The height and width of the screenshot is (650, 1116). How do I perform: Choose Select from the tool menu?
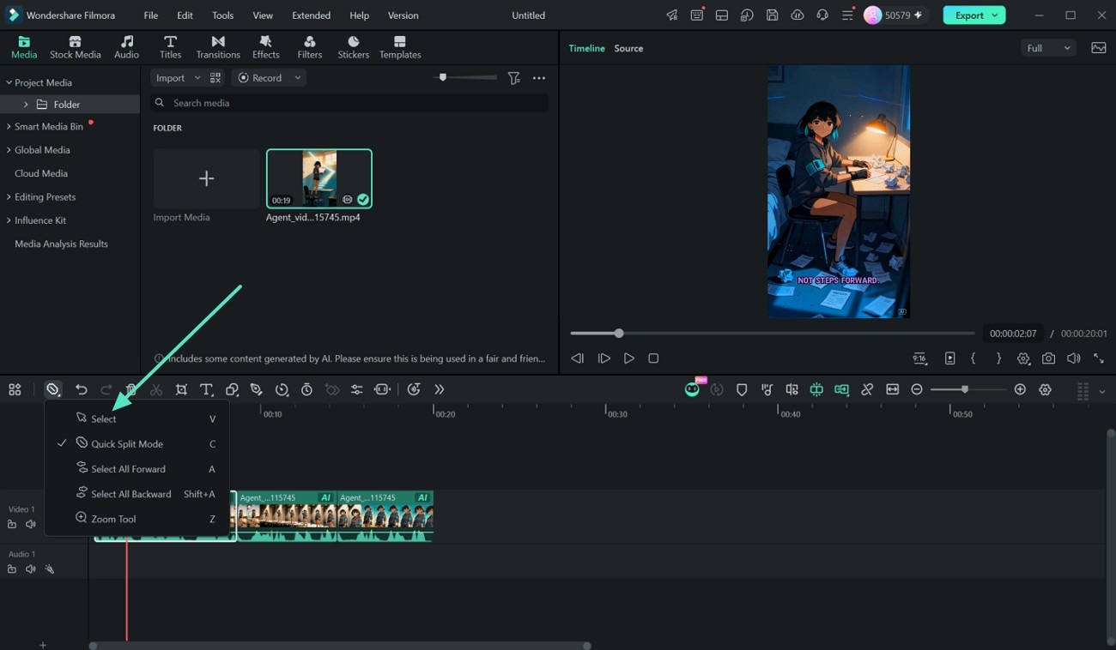click(x=136, y=418)
